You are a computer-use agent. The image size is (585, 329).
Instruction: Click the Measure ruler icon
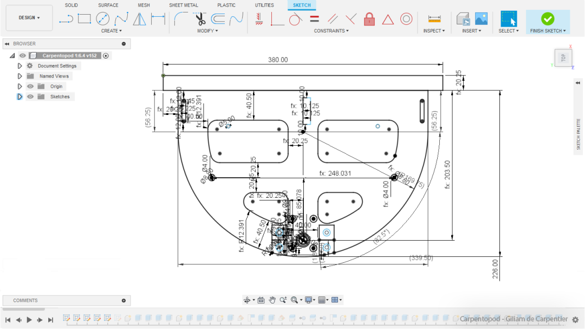[x=434, y=20]
